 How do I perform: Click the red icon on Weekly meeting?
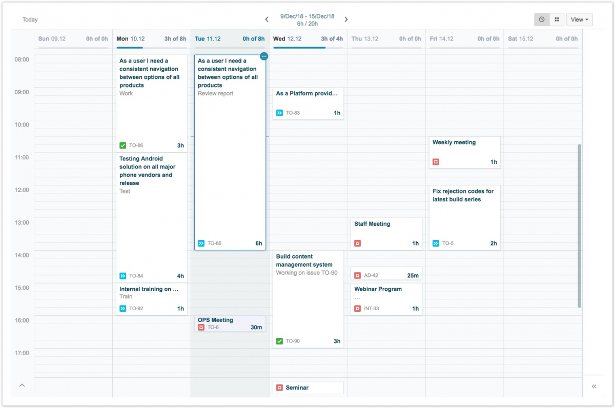[436, 162]
